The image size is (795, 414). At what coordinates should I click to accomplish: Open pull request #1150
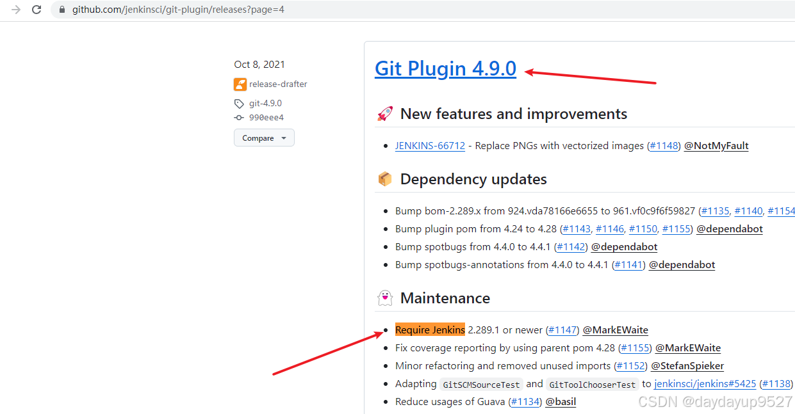[x=643, y=229]
